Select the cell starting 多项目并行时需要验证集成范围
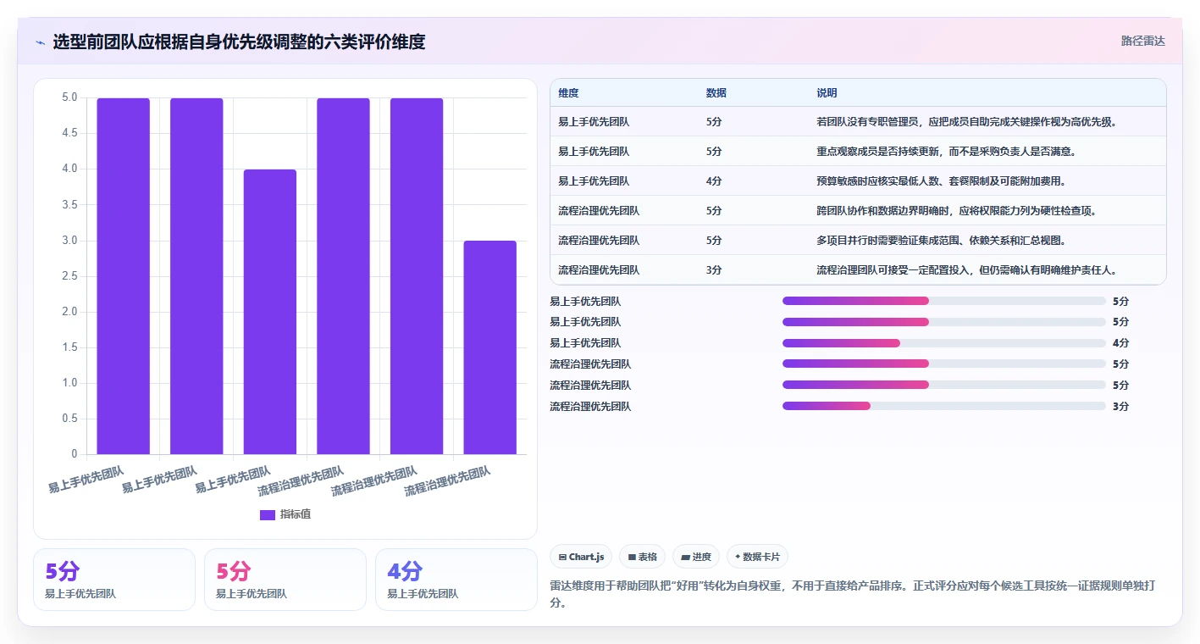The width and height of the screenshot is (1200, 644). [987, 240]
